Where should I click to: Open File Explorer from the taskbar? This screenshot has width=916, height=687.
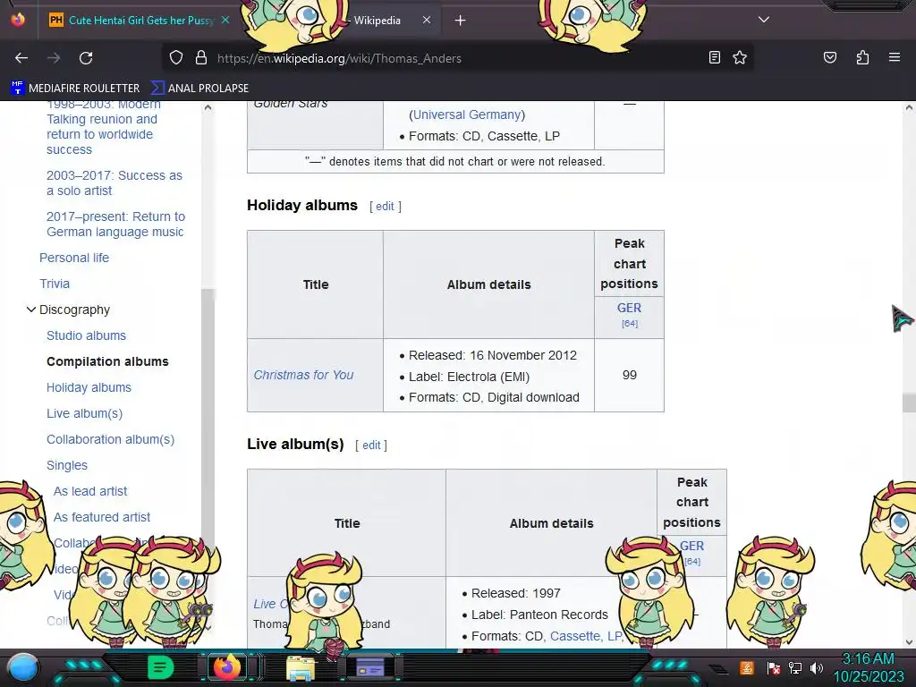click(301, 668)
